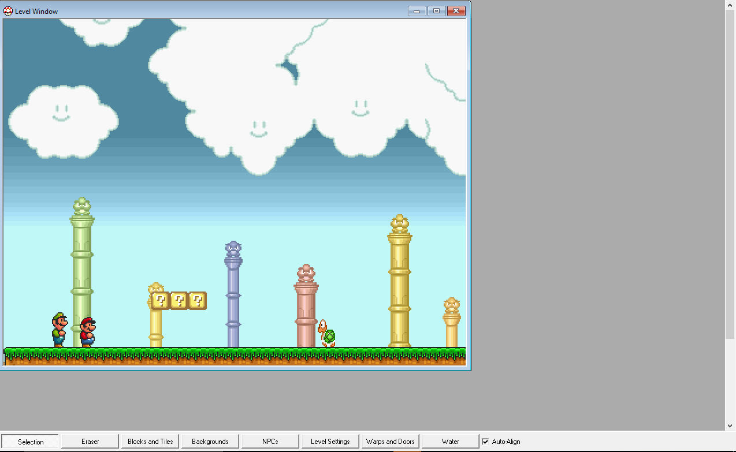The height and width of the screenshot is (452, 736).
Task: Open the NPCs panel
Action: click(x=270, y=442)
